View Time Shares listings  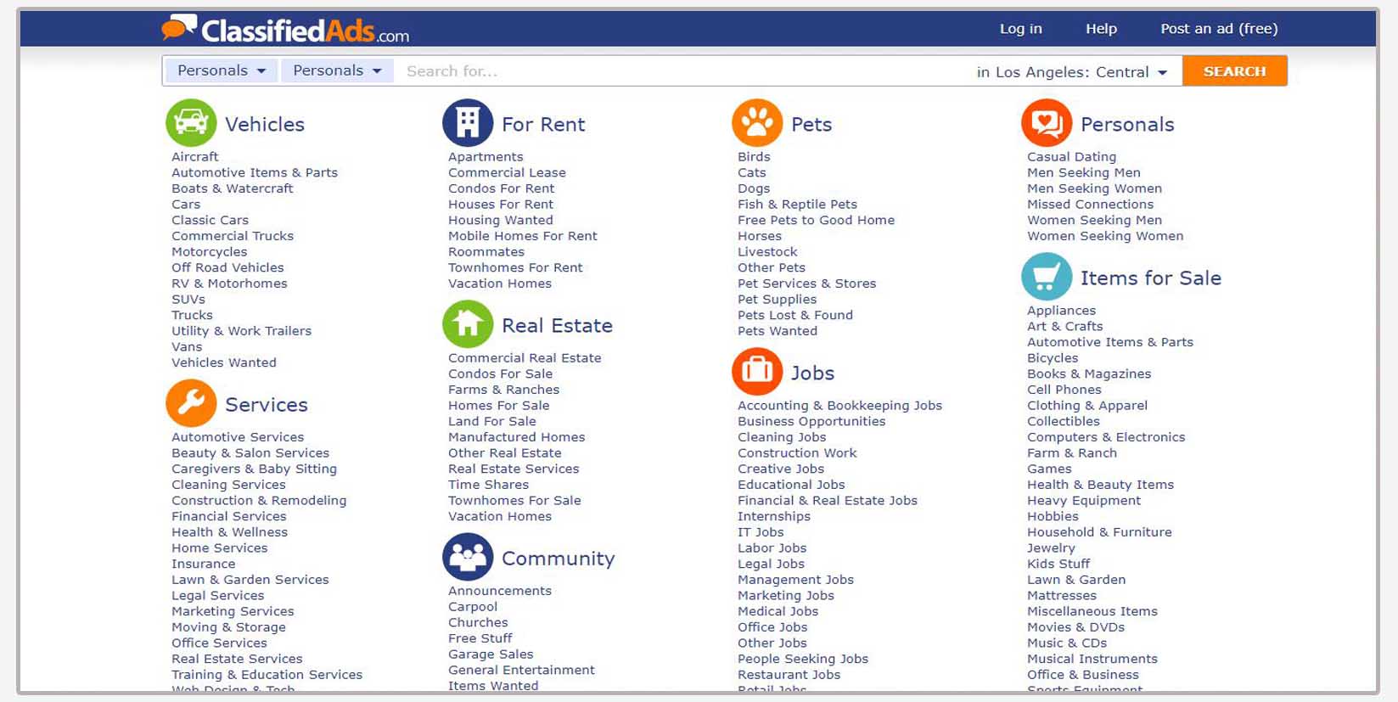488,485
